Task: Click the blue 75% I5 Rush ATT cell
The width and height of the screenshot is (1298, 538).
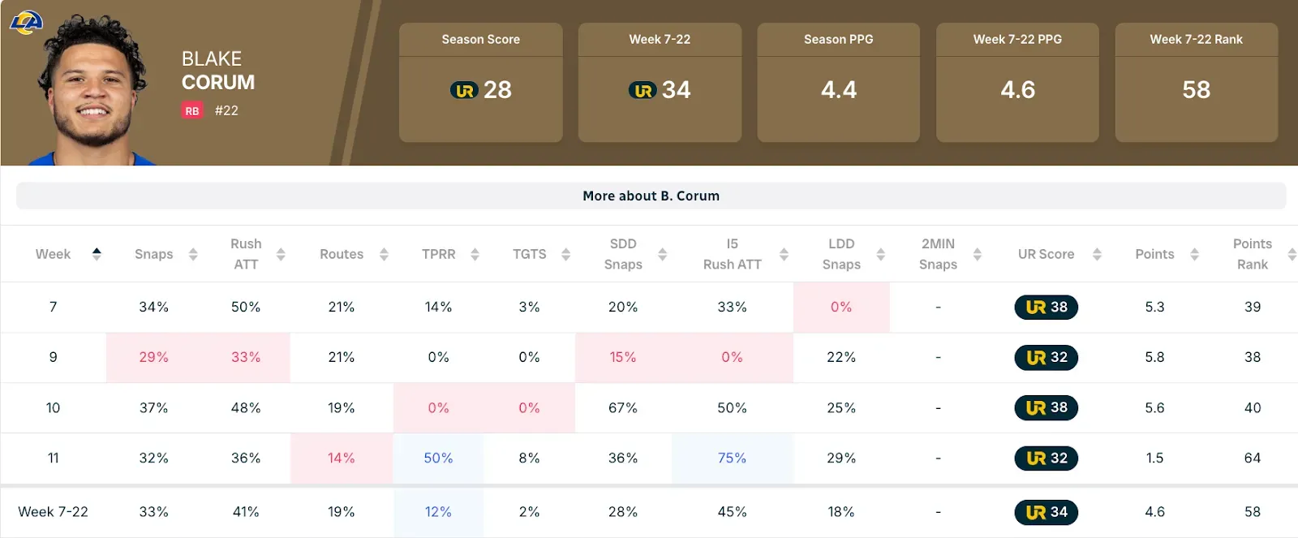Action: pyautogui.click(x=732, y=458)
